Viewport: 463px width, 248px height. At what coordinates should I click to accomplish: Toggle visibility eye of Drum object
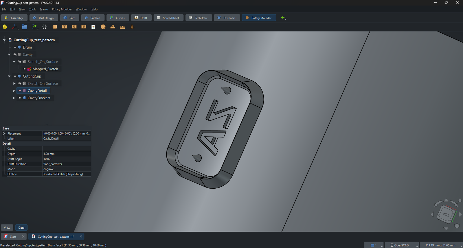(15, 47)
